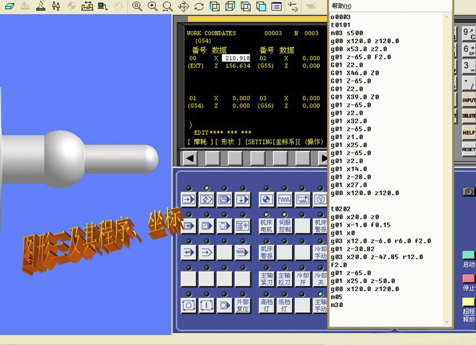
Task: Click the eraser icon in the toolbar
Action: tap(9, 6)
